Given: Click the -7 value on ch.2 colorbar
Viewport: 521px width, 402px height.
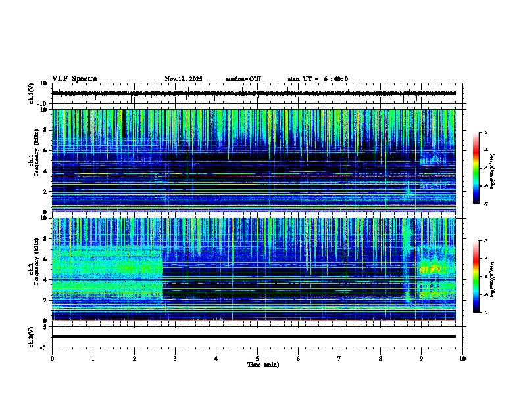Looking at the screenshot, I should (x=485, y=313).
